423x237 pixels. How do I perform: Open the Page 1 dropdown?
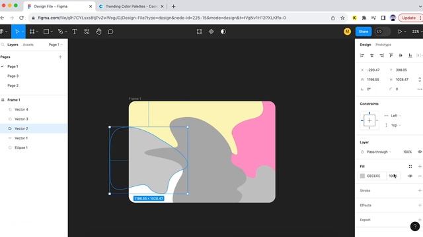point(56,45)
